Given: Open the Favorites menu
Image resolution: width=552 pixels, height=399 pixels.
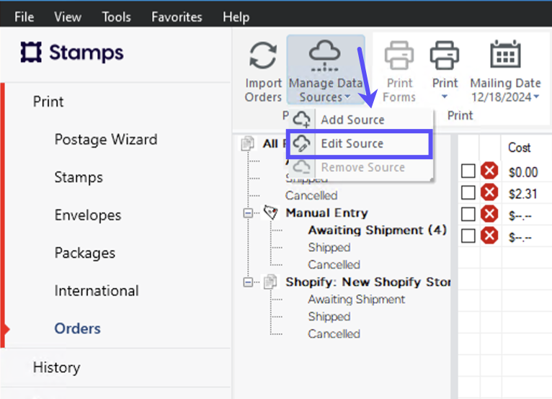Looking at the screenshot, I should (x=177, y=17).
